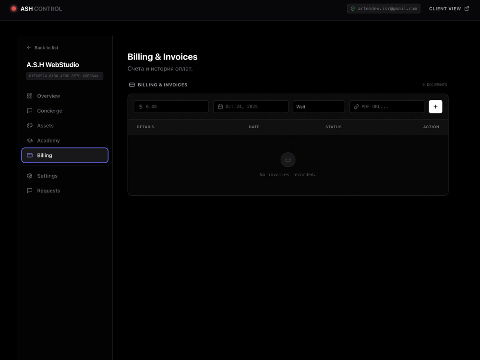Open the Concierge section

[65, 110]
